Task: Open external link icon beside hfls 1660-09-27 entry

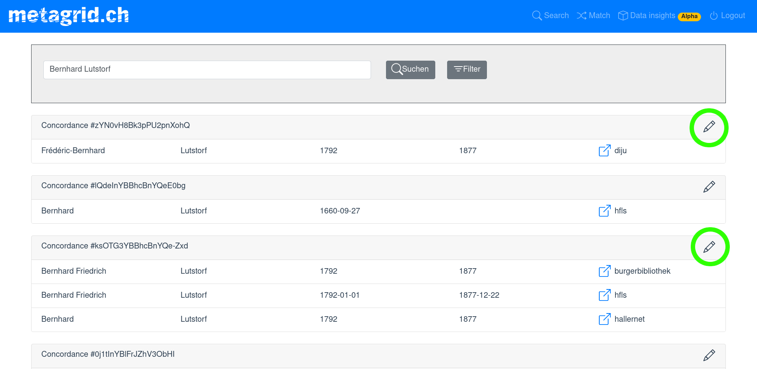Action: click(x=604, y=211)
